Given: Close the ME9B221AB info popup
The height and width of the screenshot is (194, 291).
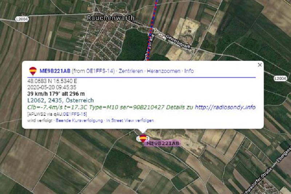Looking at the screenshot, I should [260, 65].
